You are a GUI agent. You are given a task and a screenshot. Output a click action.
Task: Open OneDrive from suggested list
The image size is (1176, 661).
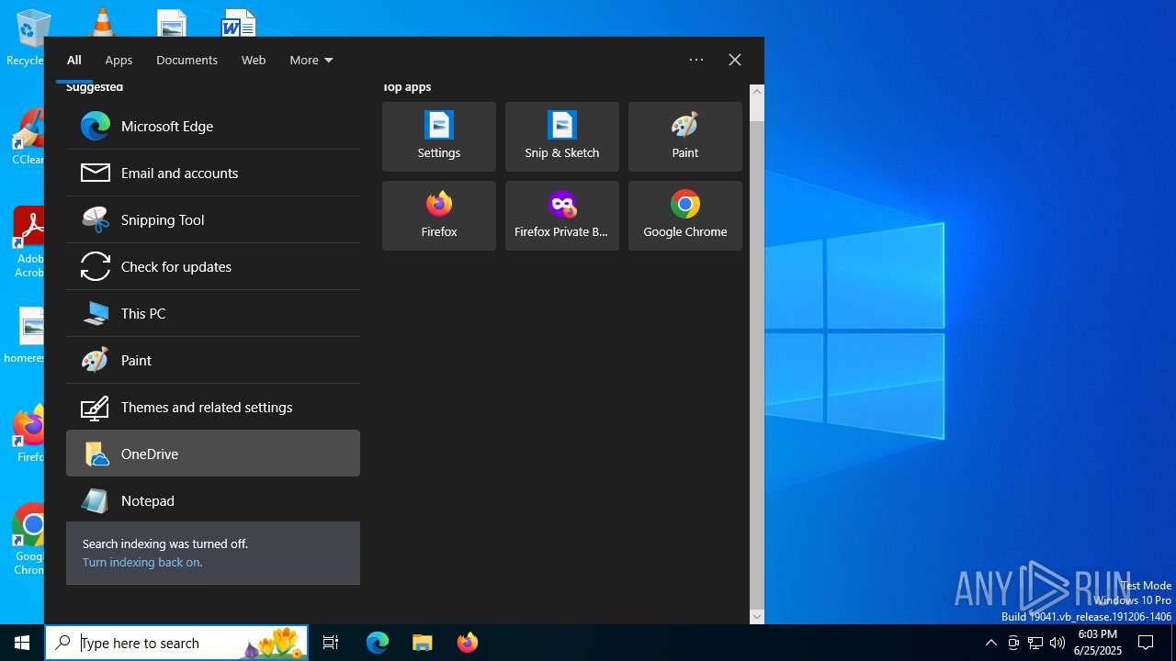(213, 454)
